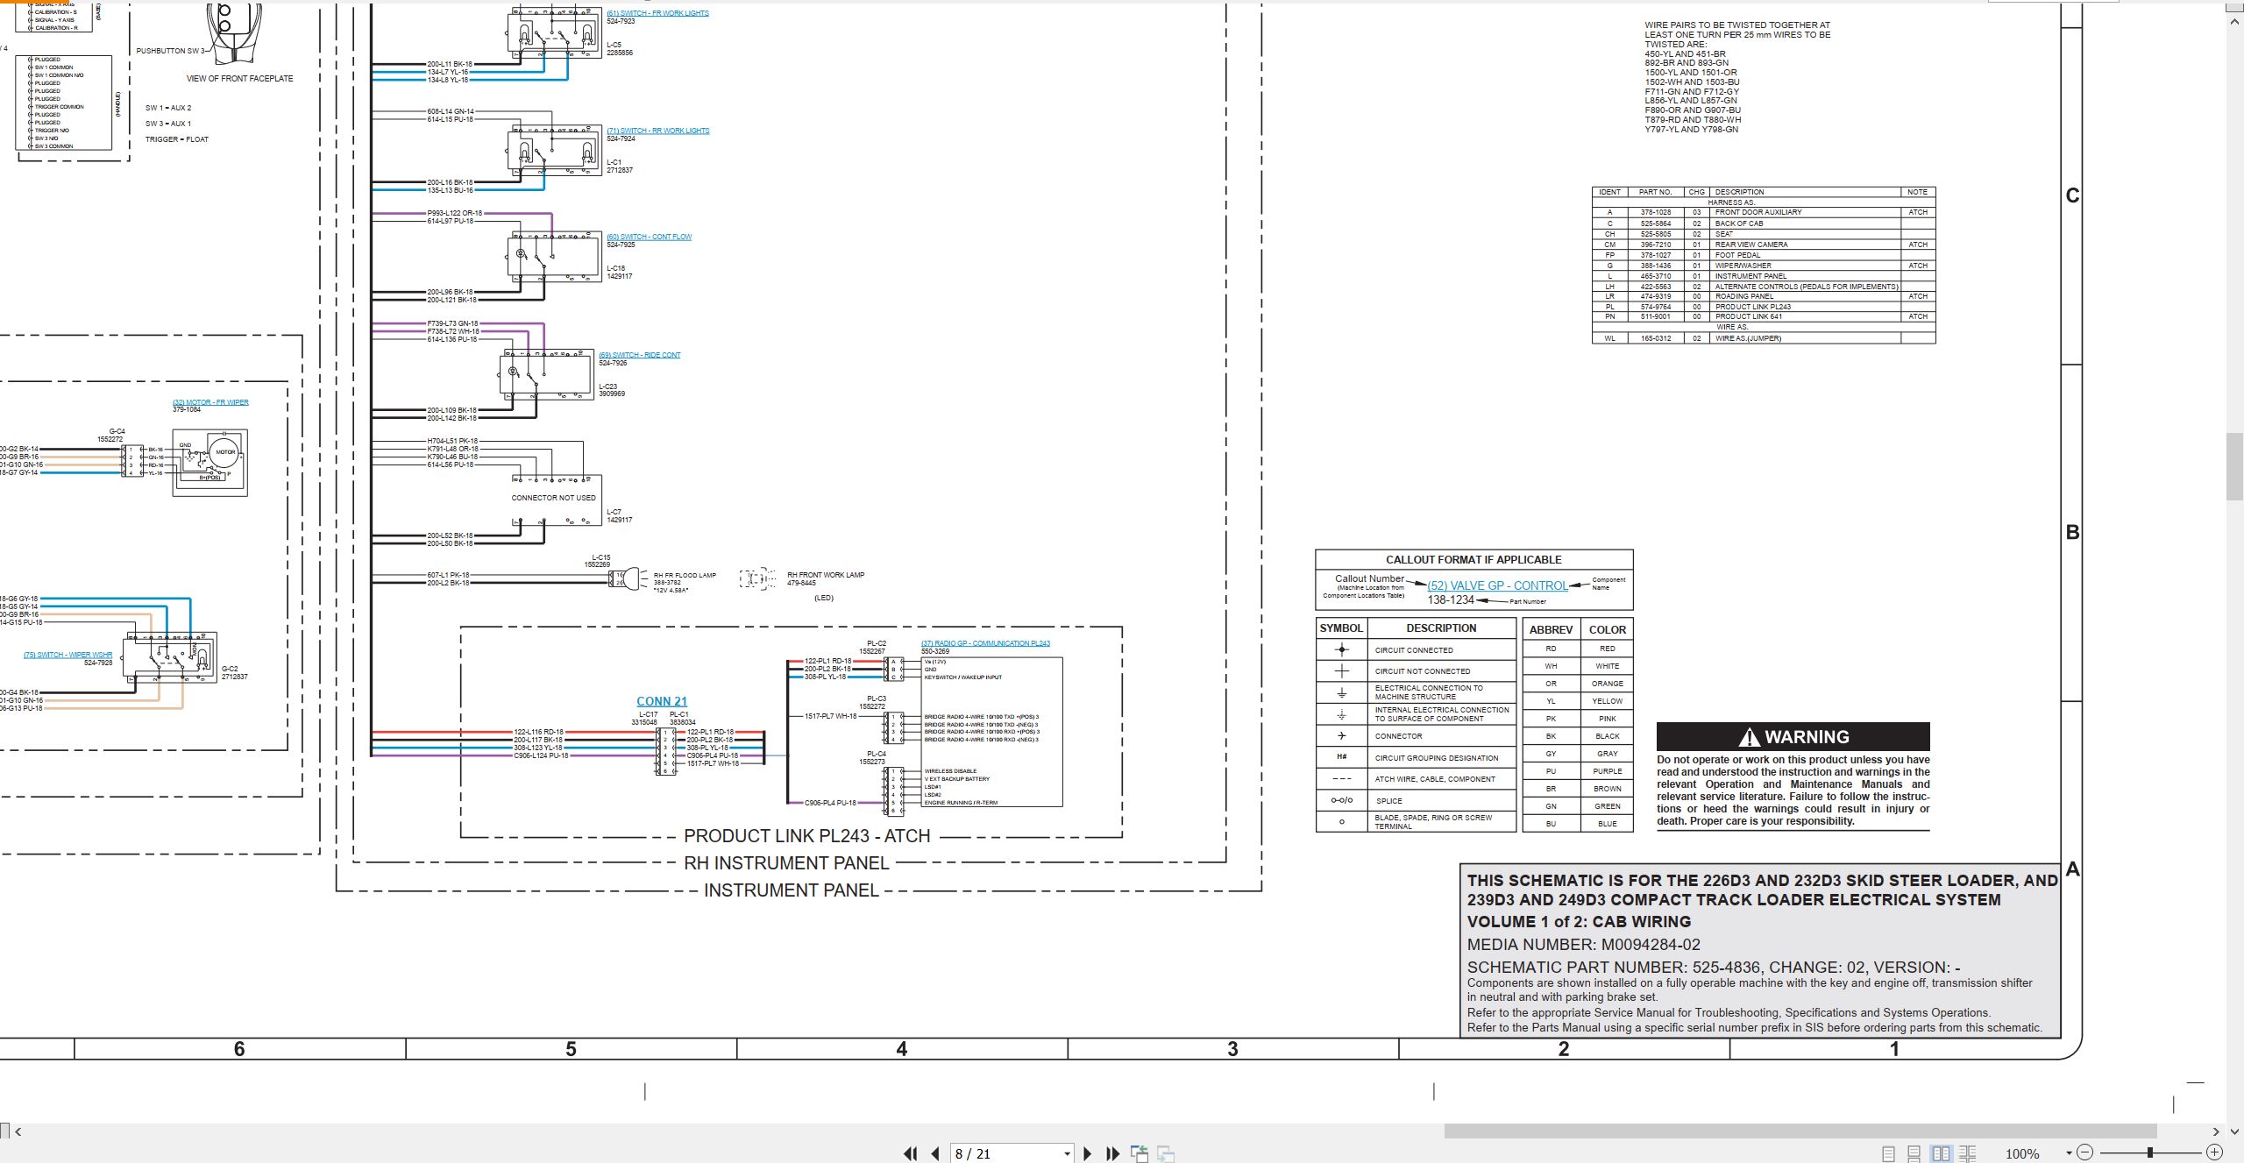Click the zoom slider handle
This screenshot has height=1163, width=2244.
(2149, 1152)
